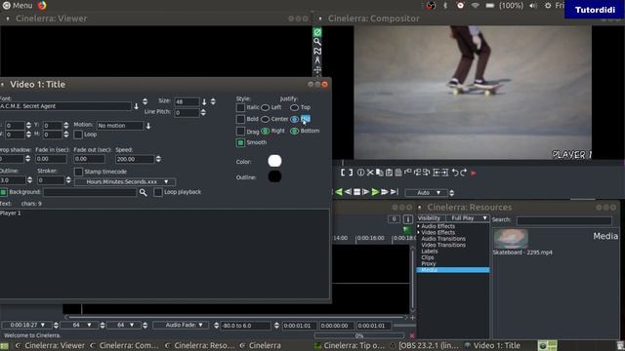
Task: Select the zoom magnifier tool in Compositor
Action: pos(317,42)
